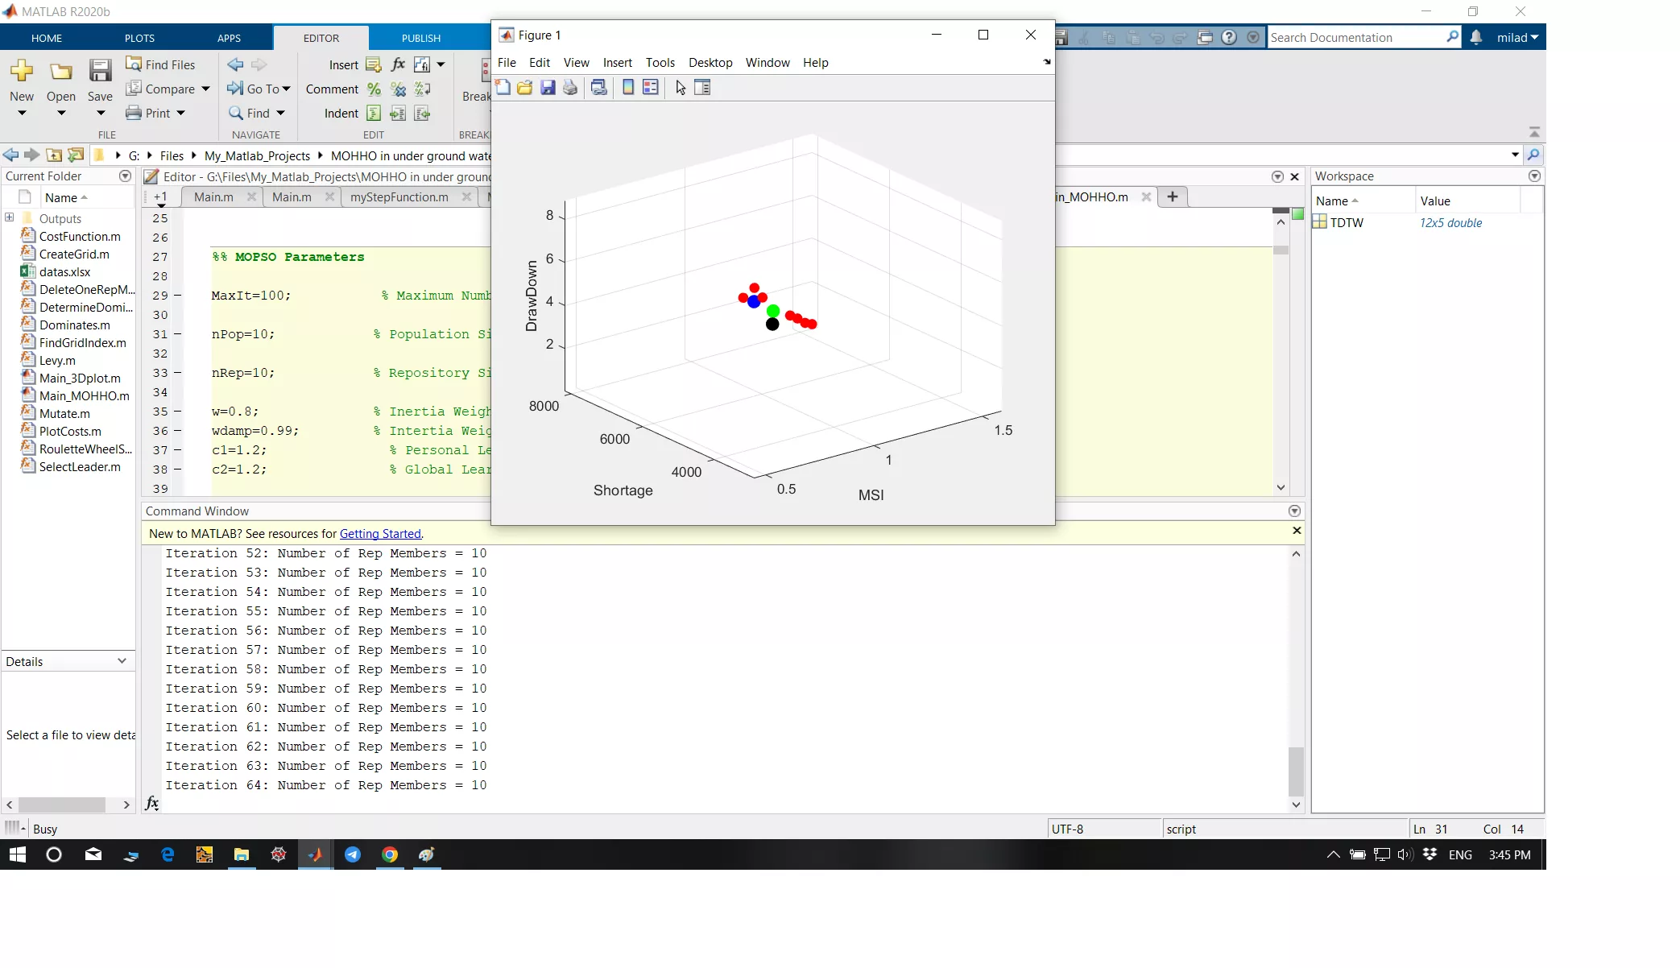The height and width of the screenshot is (968, 1680).
Task: Click the Print Figure icon
Action: tap(570, 88)
